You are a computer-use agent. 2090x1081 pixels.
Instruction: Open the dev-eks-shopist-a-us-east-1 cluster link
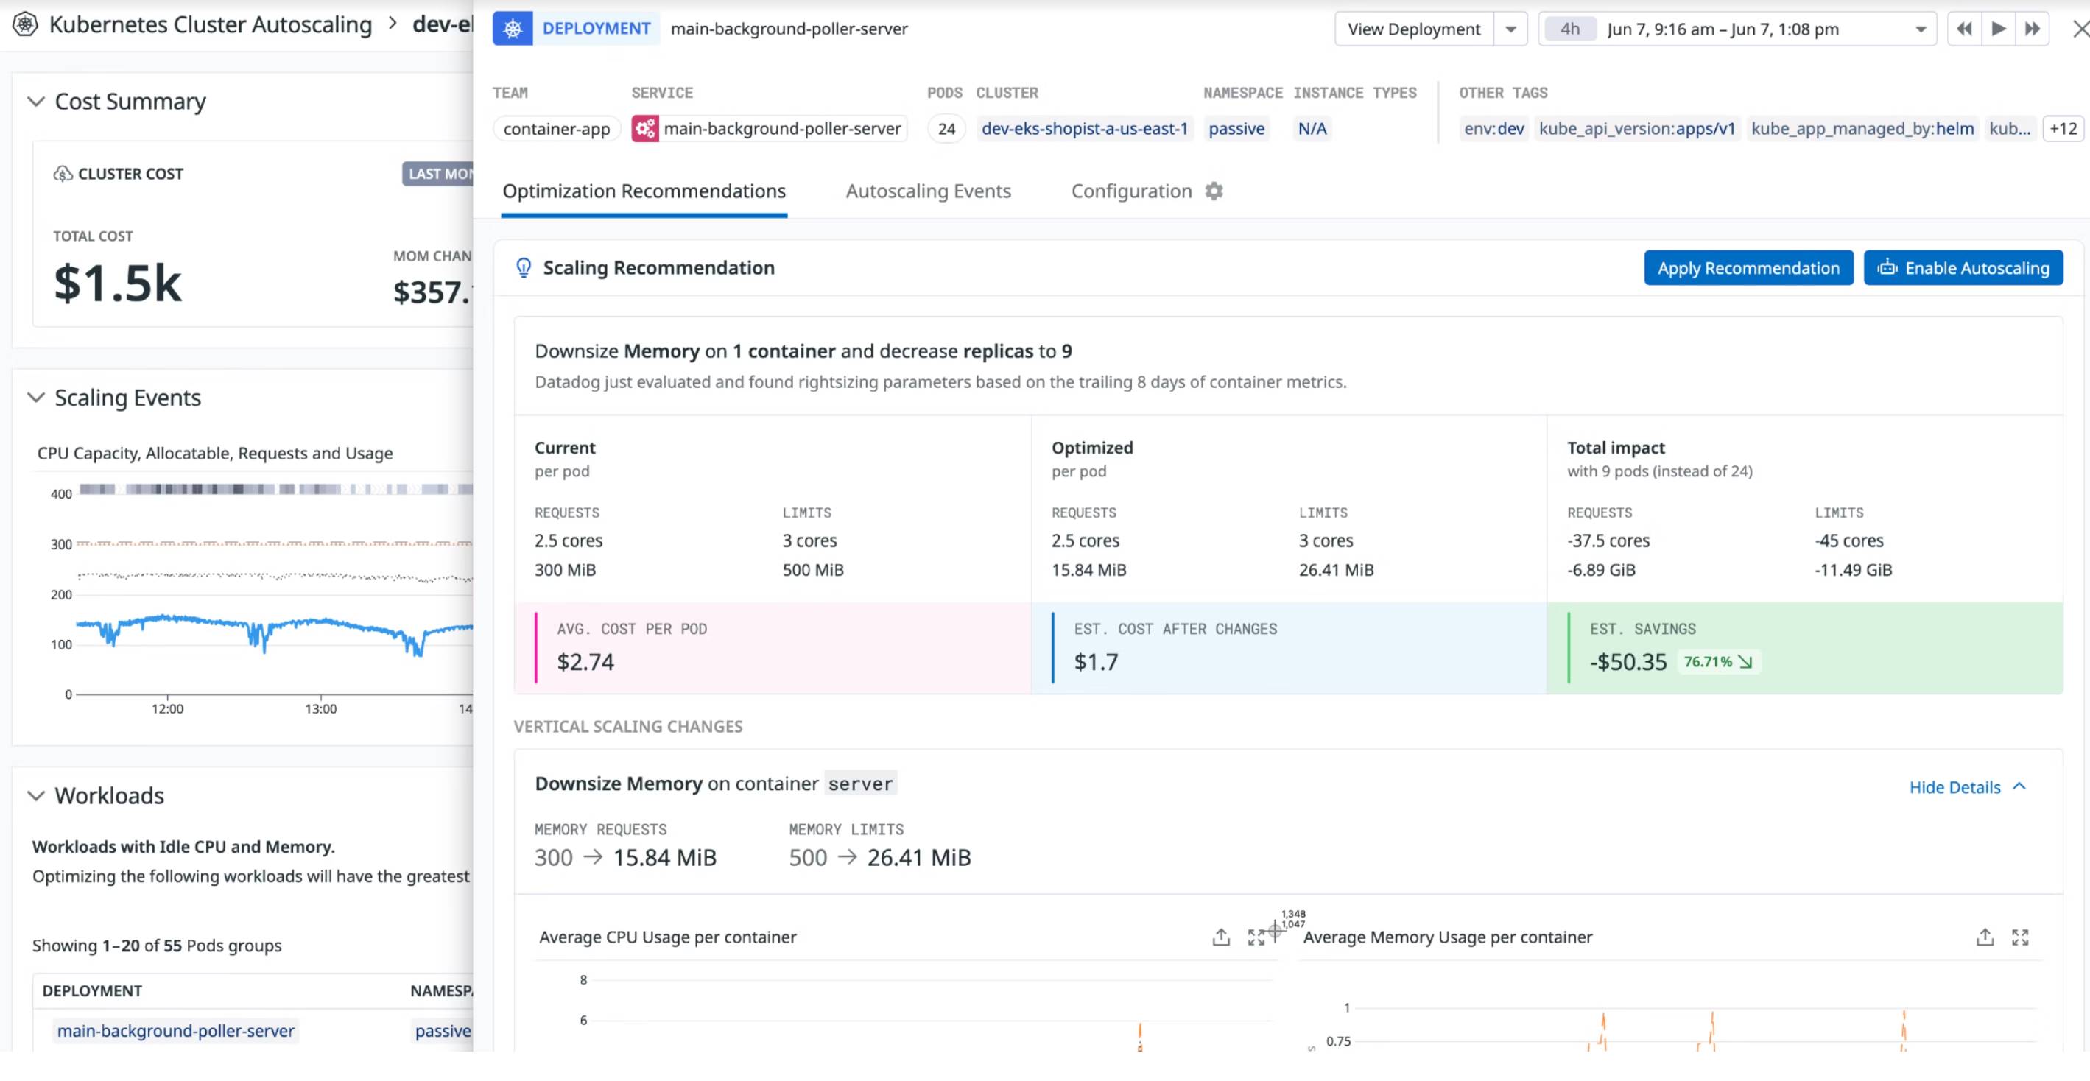click(x=1085, y=128)
